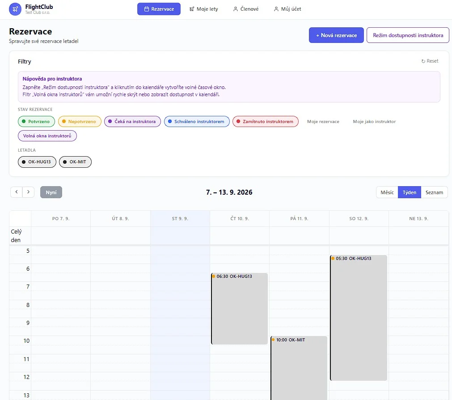Screen dimensions: 452x400
Task: Toggle the Zamítnuto instruktorem filter
Action: (x=266, y=121)
